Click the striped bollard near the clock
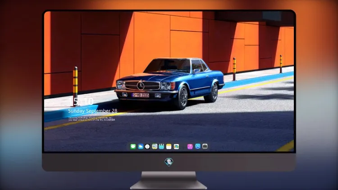 75,86
